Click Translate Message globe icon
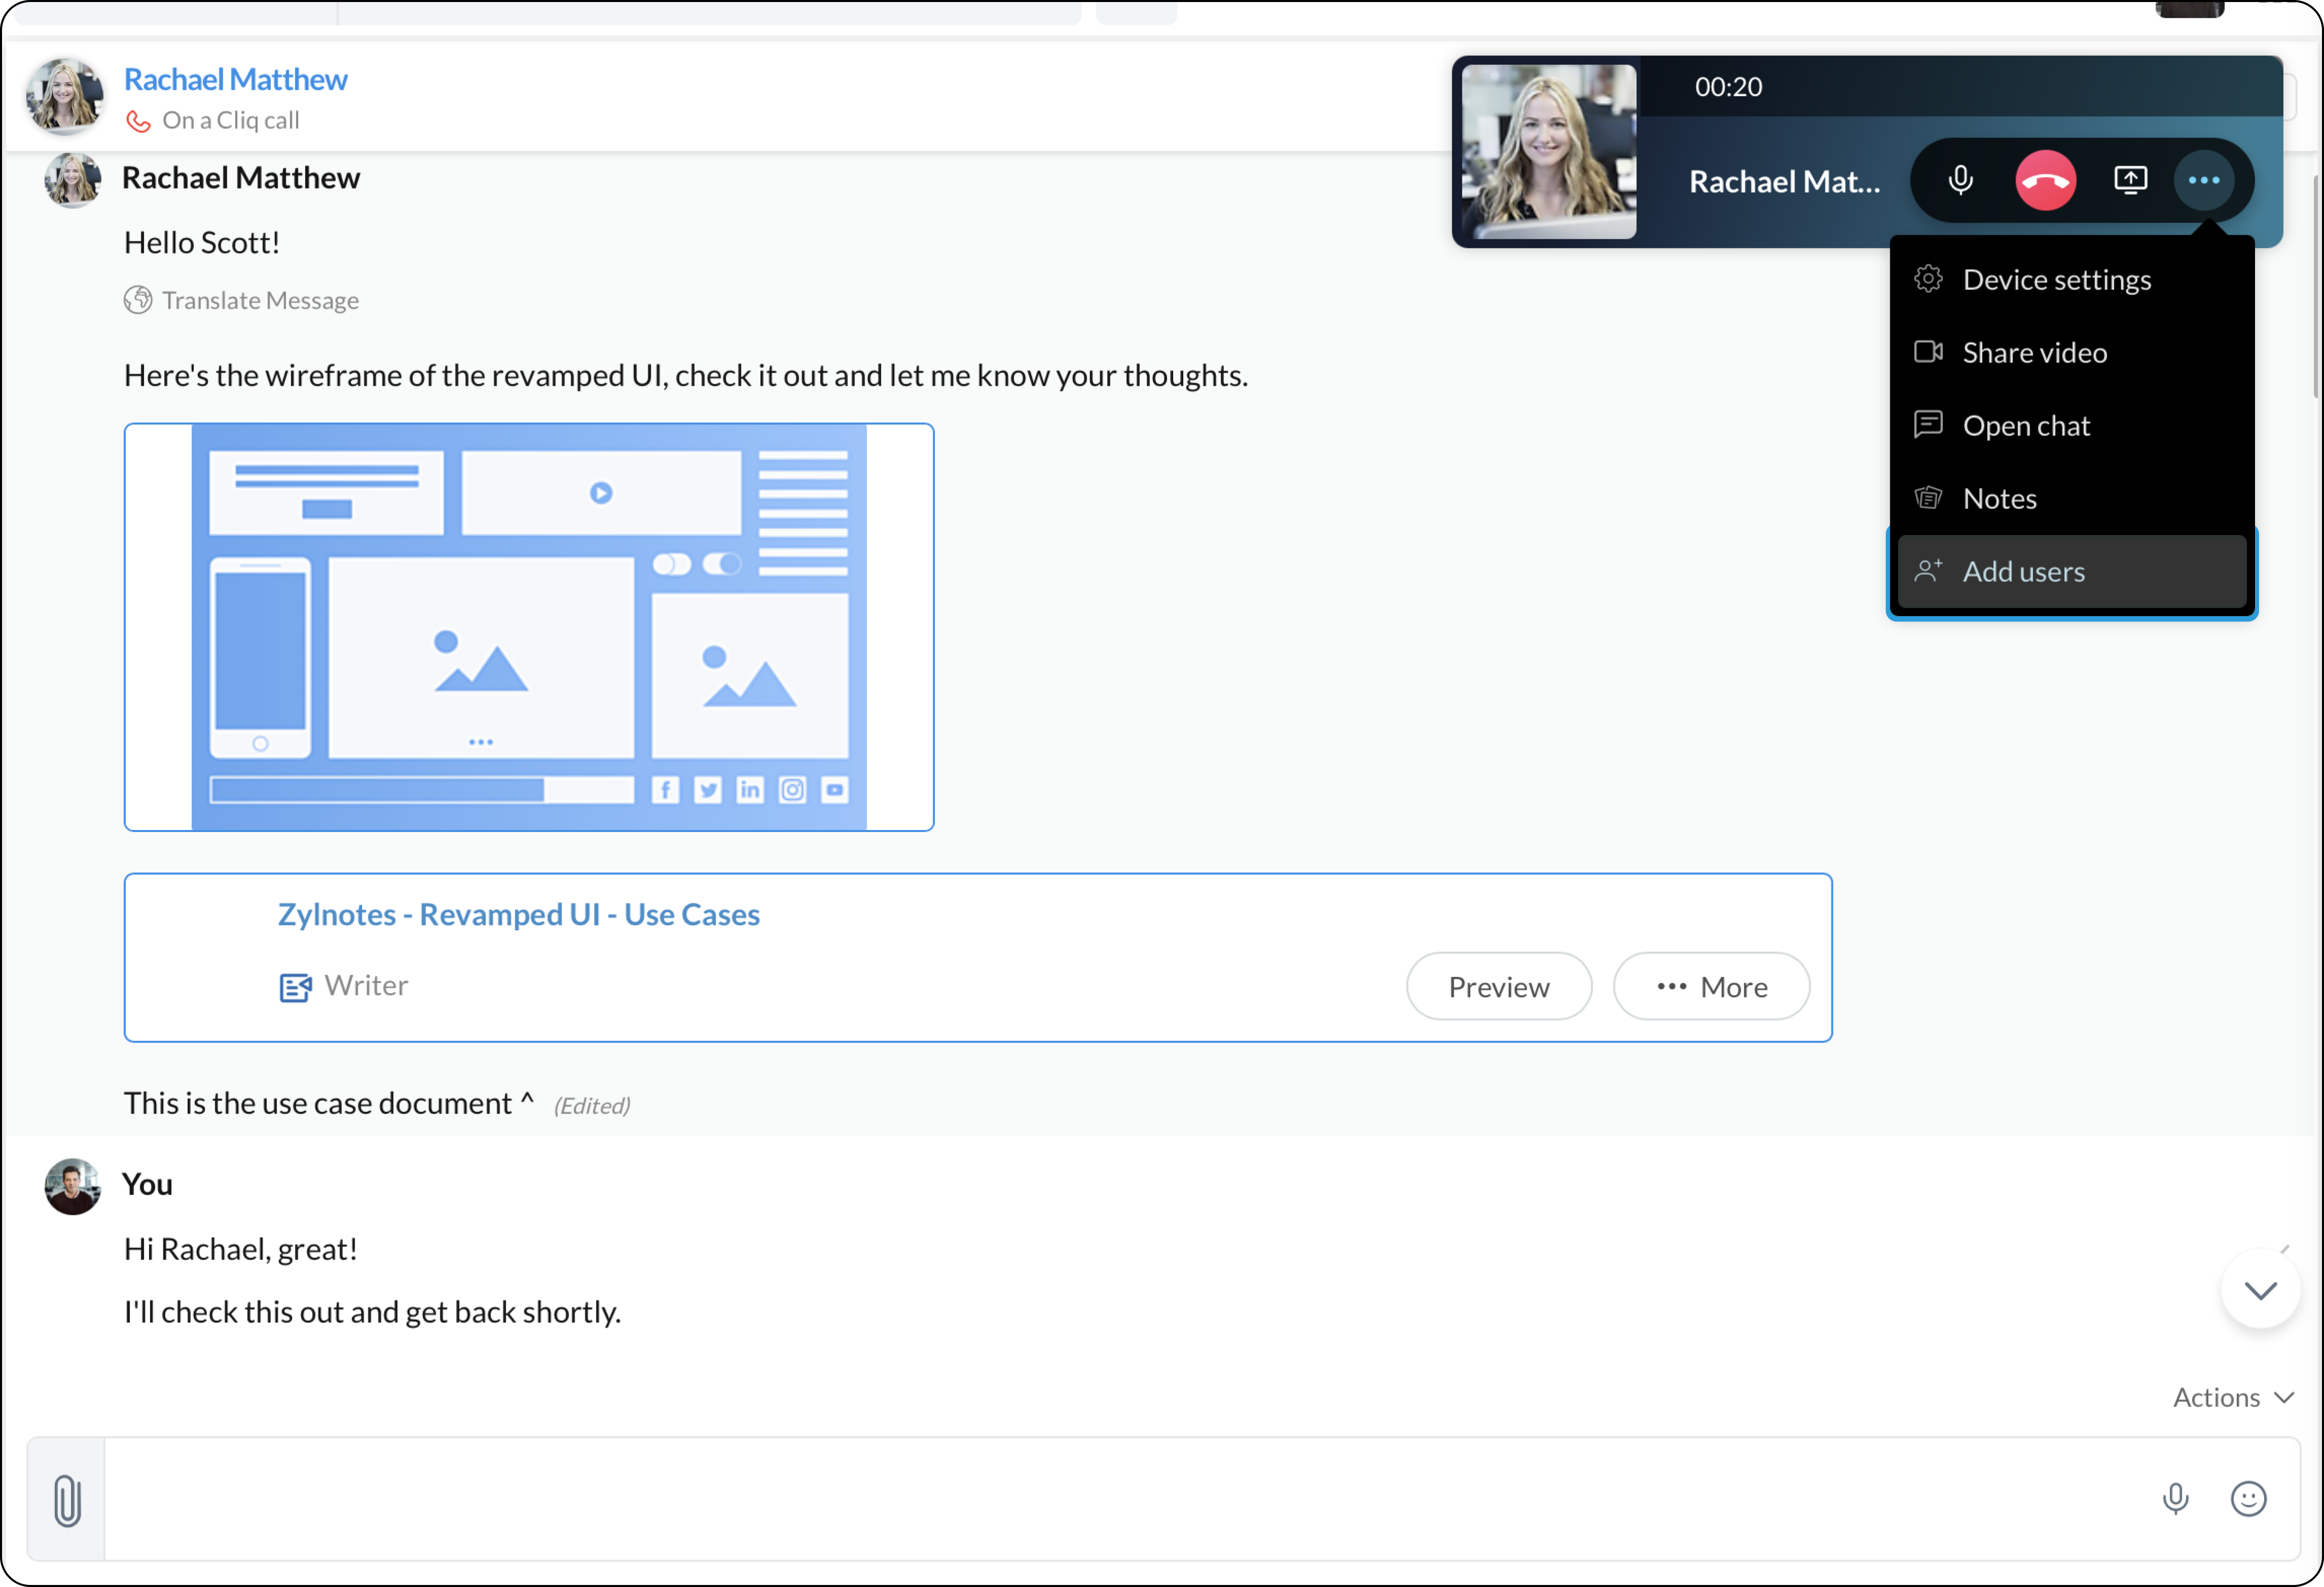Viewport: 2324px width, 1587px height. tap(138, 300)
